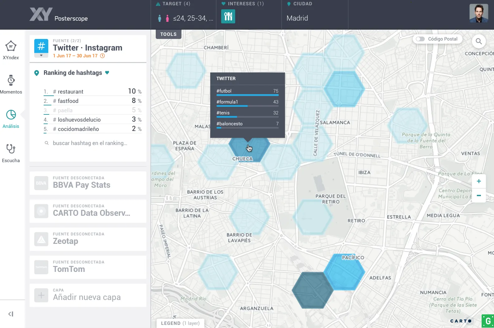494x328 pixels.
Task: Click the hashtag search field
Action: (x=90, y=143)
